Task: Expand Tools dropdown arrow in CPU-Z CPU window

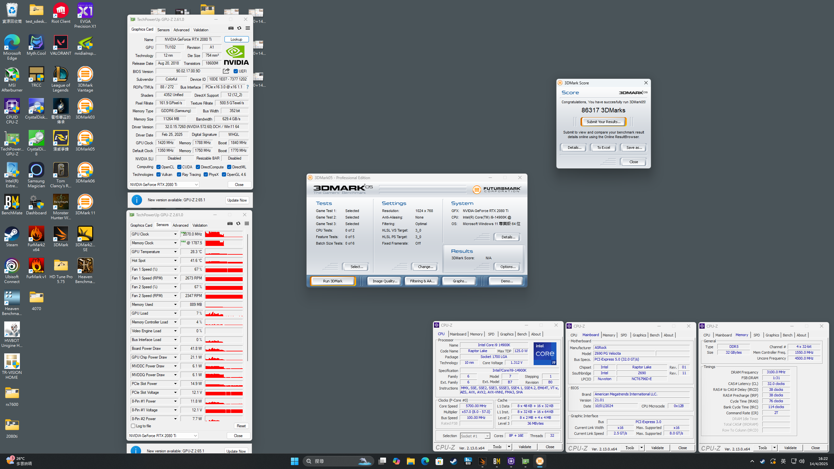Action: point(509,447)
